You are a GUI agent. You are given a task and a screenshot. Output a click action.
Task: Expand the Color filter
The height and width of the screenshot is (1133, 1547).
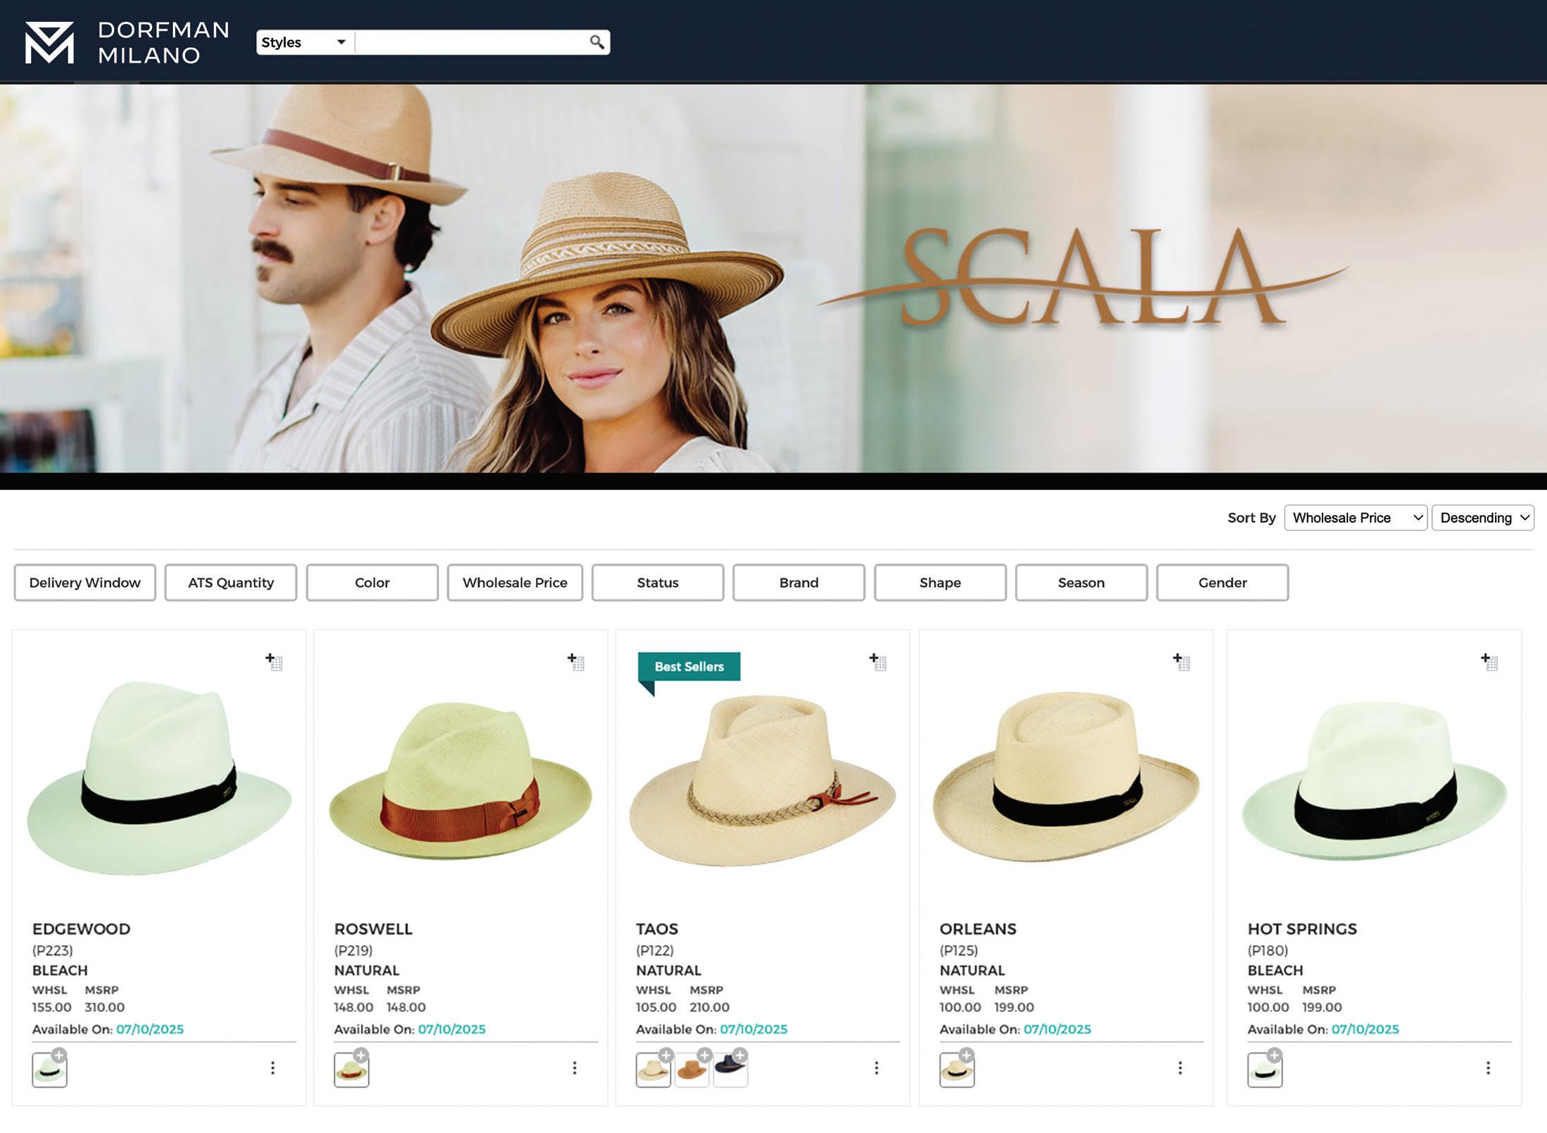[x=372, y=583]
